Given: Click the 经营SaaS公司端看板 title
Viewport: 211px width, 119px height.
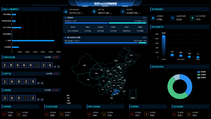Looking at the screenshot, I should click(x=105, y=4).
